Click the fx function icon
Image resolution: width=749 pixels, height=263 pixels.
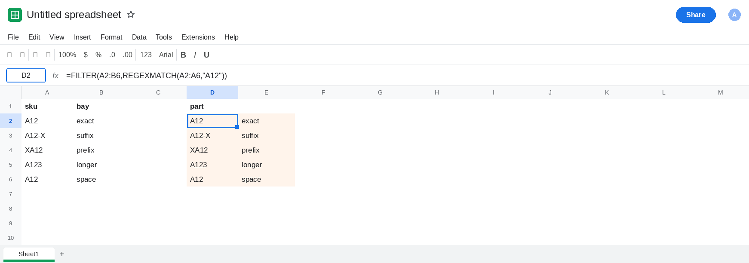(55, 76)
